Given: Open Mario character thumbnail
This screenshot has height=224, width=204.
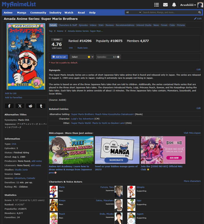Looking at the screenshot, I should pos(53,192).
